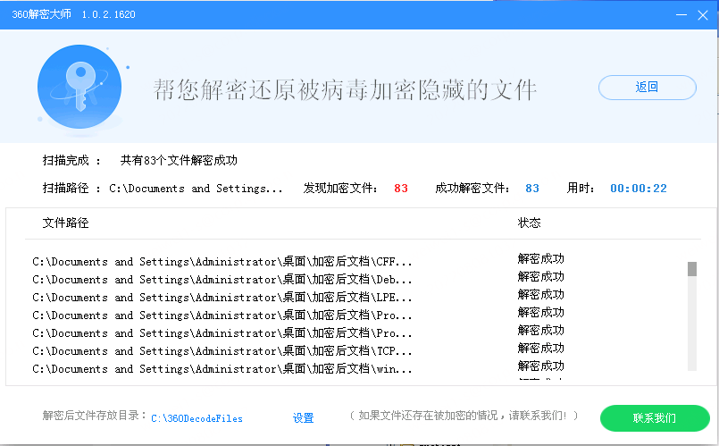Select the file row ending in Deb...

pyautogui.click(x=222, y=280)
